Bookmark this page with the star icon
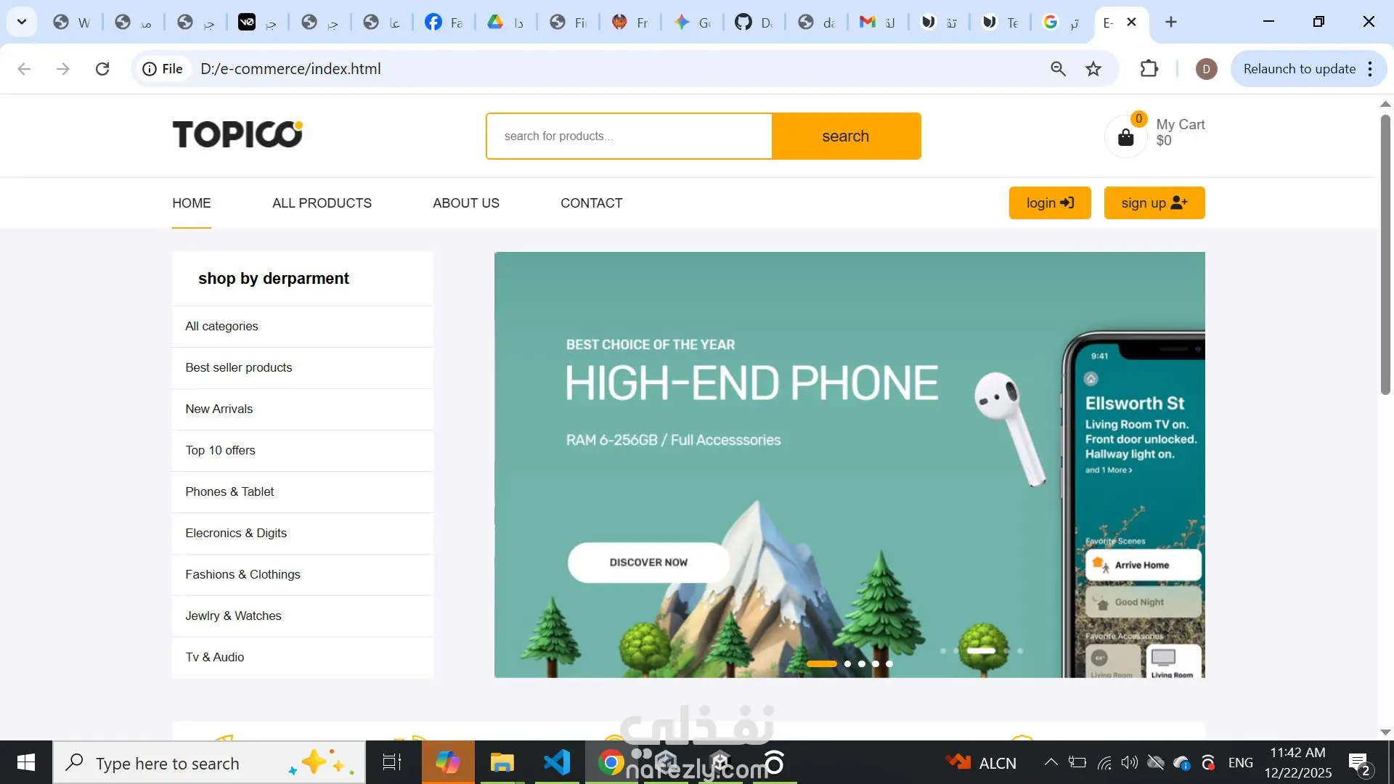Image resolution: width=1394 pixels, height=784 pixels. tap(1093, 69)
